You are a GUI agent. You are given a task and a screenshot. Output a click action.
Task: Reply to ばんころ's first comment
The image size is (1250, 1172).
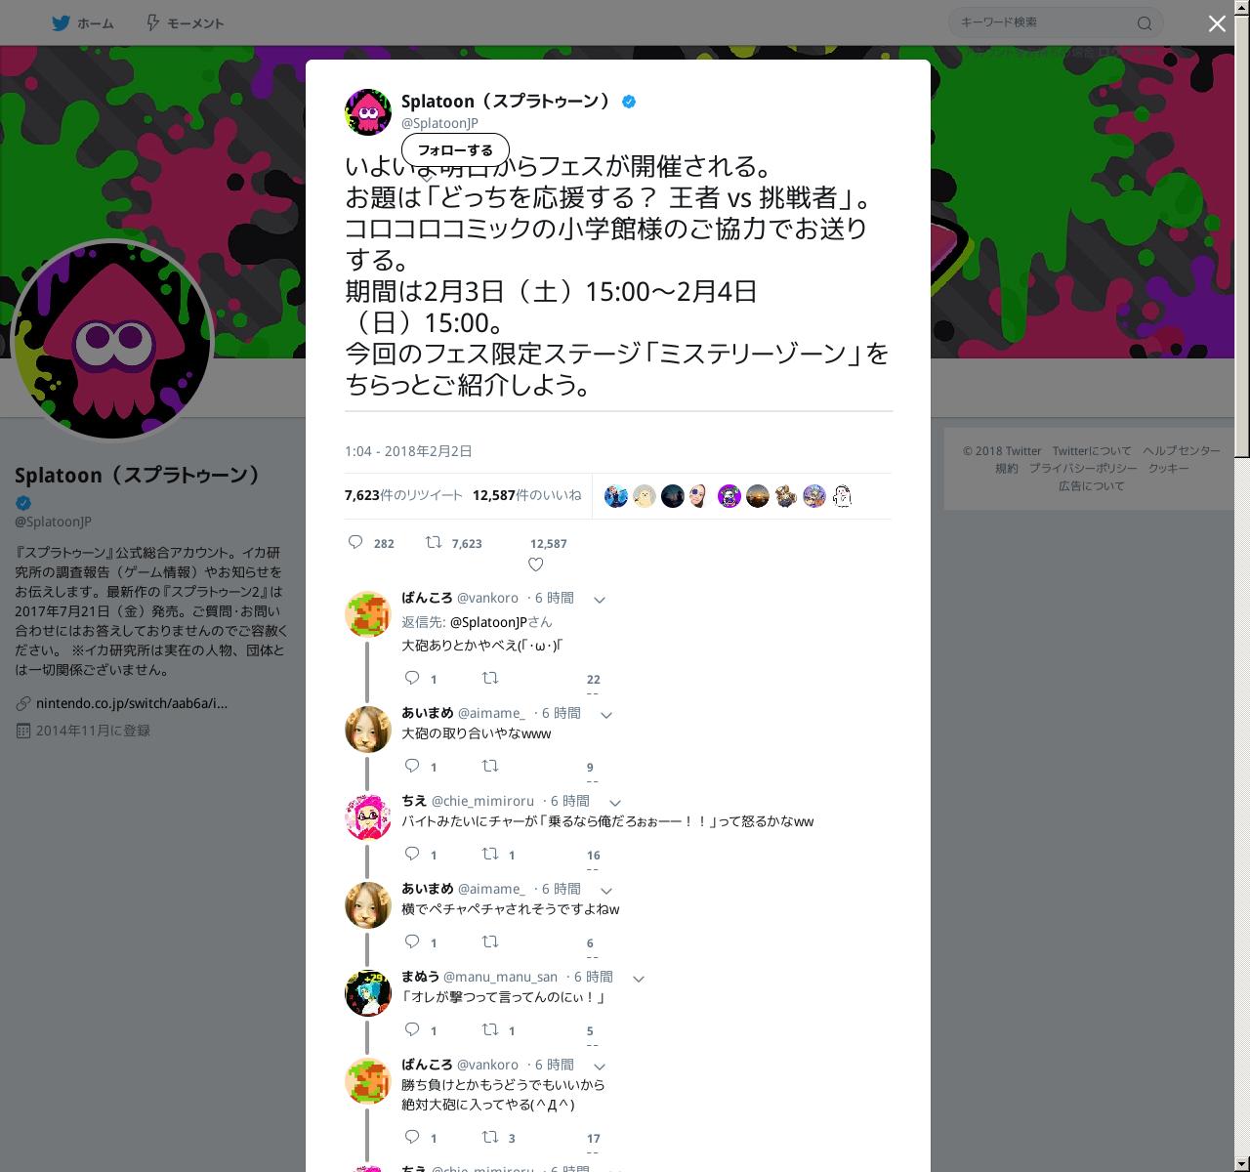(x=412, y=678)
